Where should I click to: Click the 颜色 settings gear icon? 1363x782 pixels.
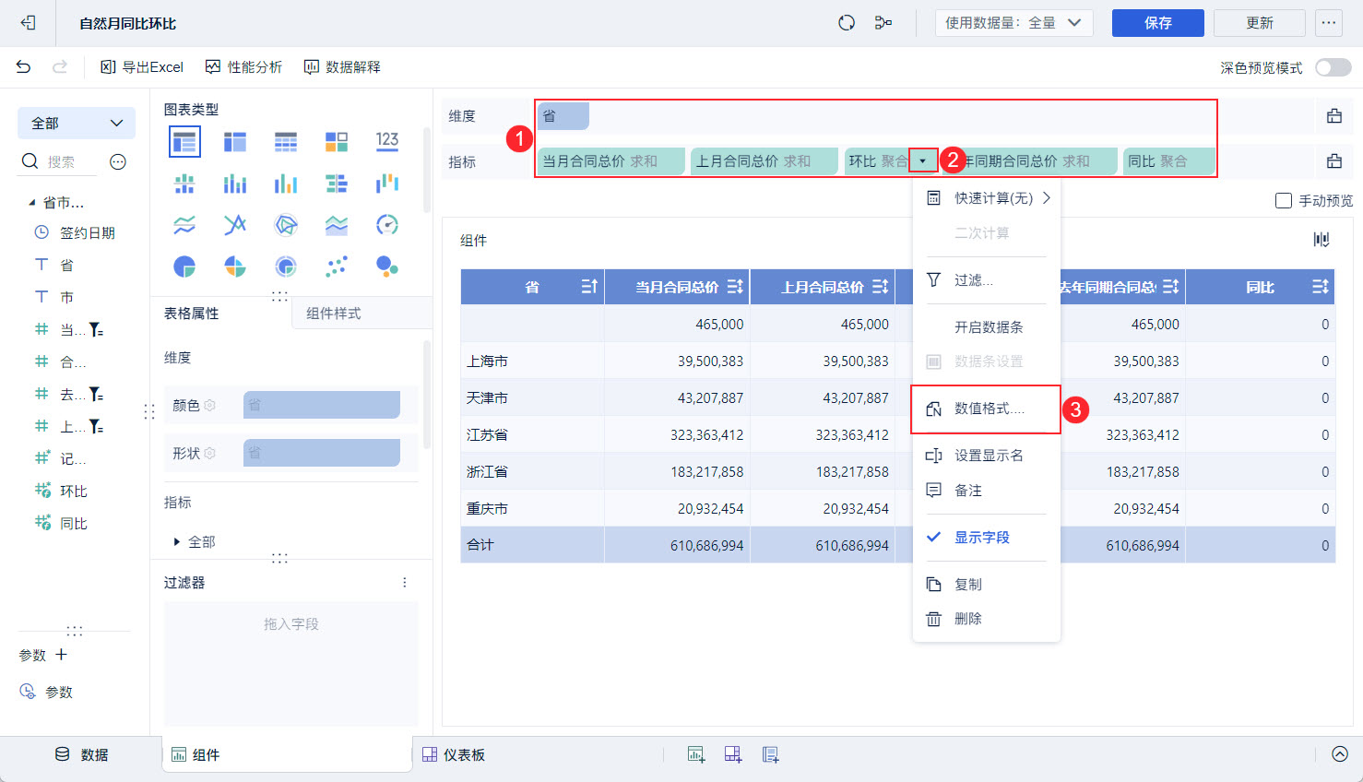pyautogui.click(x=209, y=405)
